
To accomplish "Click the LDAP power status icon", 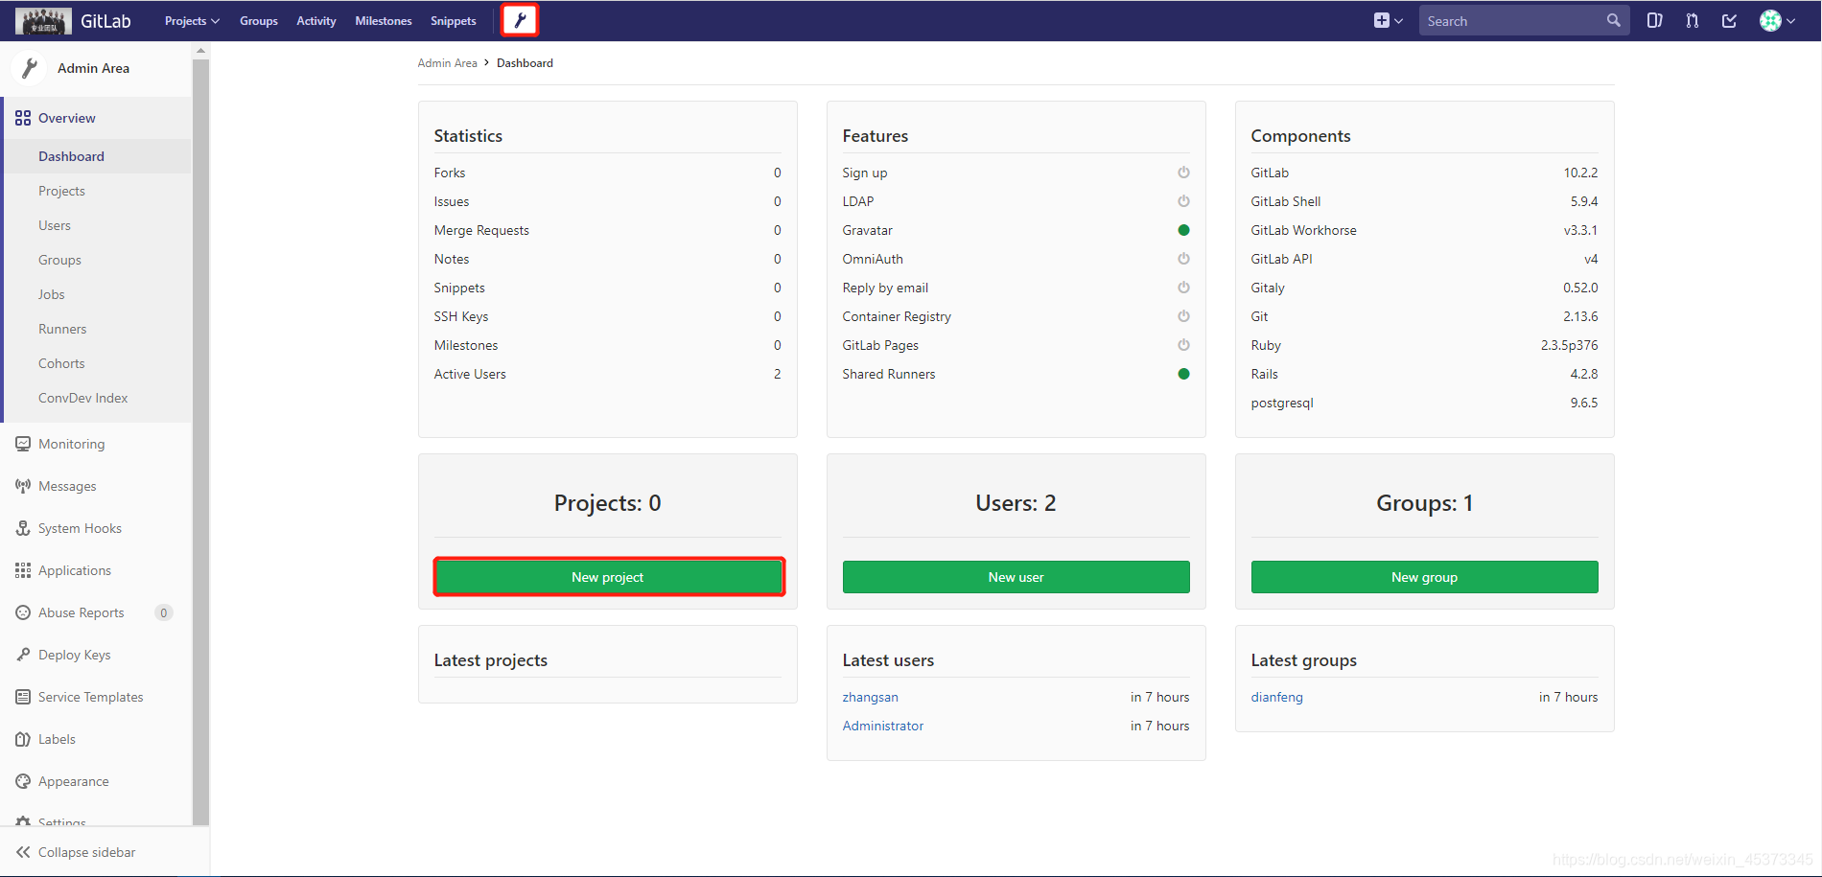I will click(1183, 201).
